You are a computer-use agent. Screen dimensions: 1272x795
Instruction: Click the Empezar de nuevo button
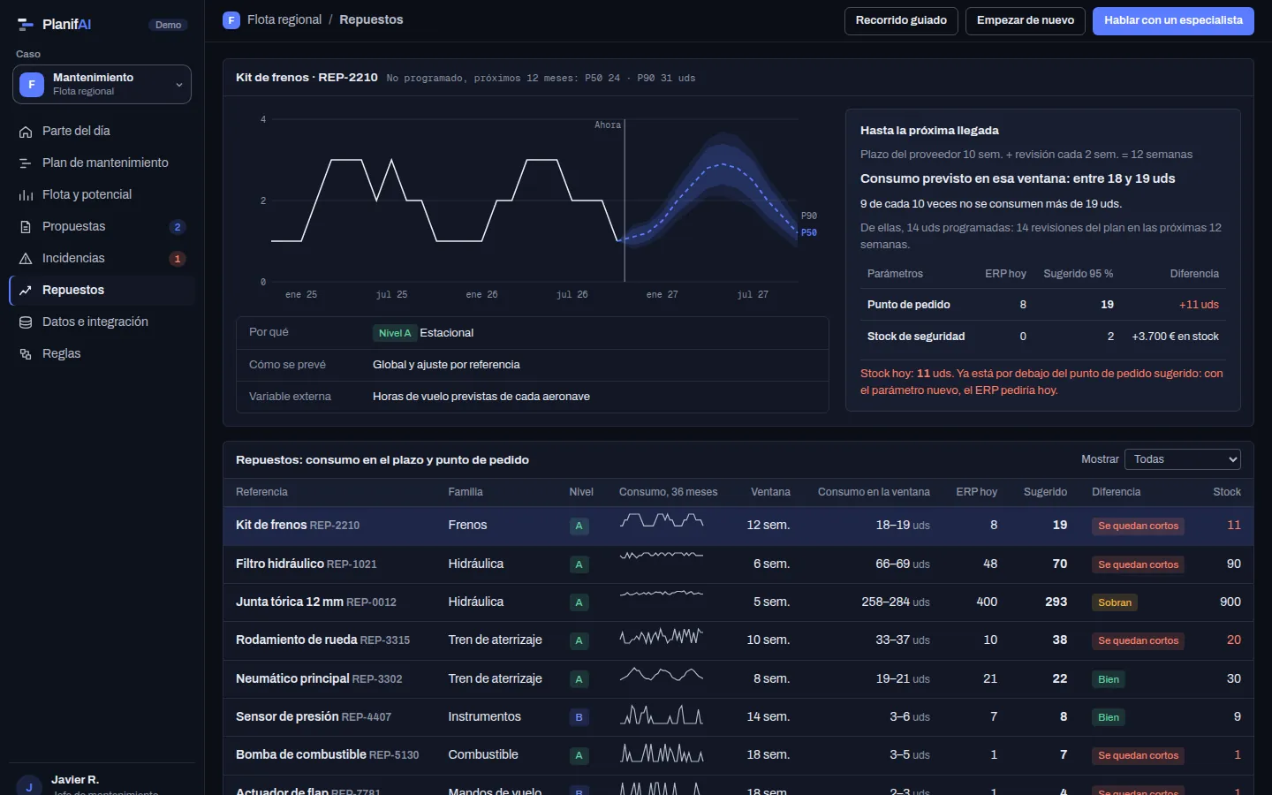tap(1026, 20)
